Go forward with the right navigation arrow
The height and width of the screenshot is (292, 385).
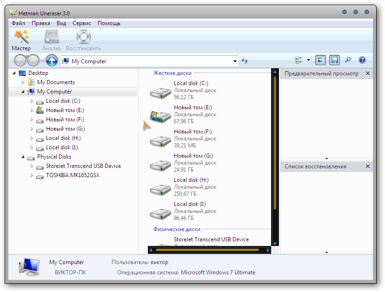point(33,60)
